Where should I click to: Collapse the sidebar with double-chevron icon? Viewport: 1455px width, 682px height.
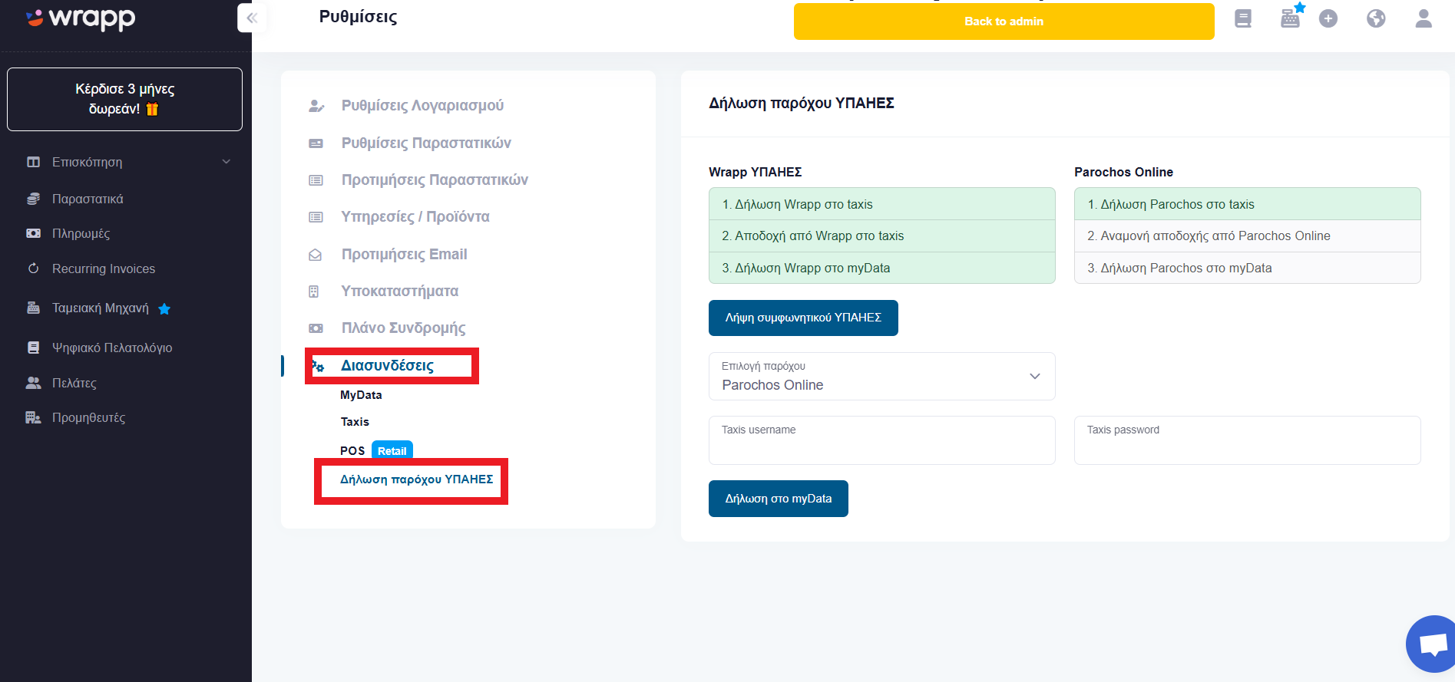coord(252,18)
